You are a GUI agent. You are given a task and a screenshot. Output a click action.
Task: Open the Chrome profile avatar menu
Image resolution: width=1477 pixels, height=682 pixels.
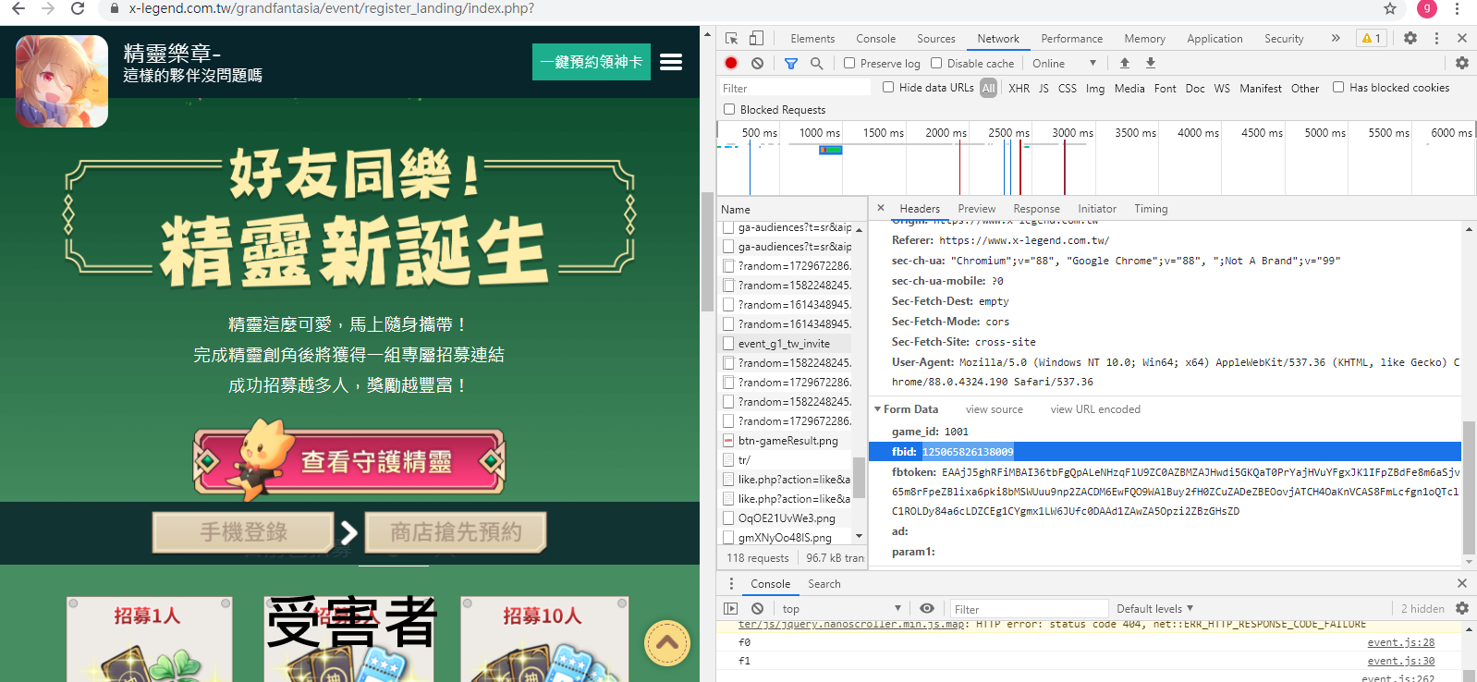point(1427,8)
